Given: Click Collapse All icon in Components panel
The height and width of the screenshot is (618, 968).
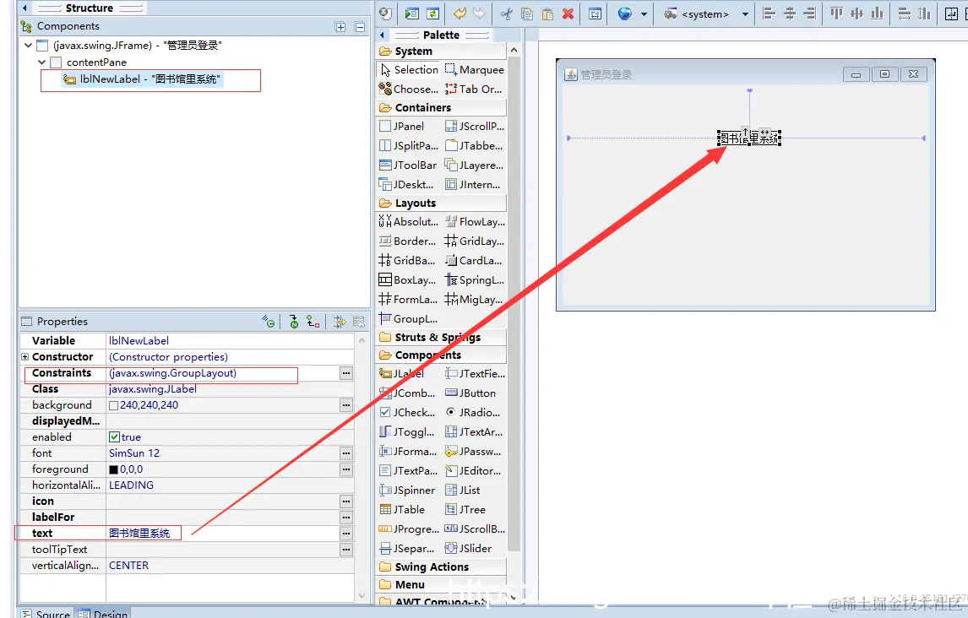Looking at the screenshot, I should [x=360, y=26].
